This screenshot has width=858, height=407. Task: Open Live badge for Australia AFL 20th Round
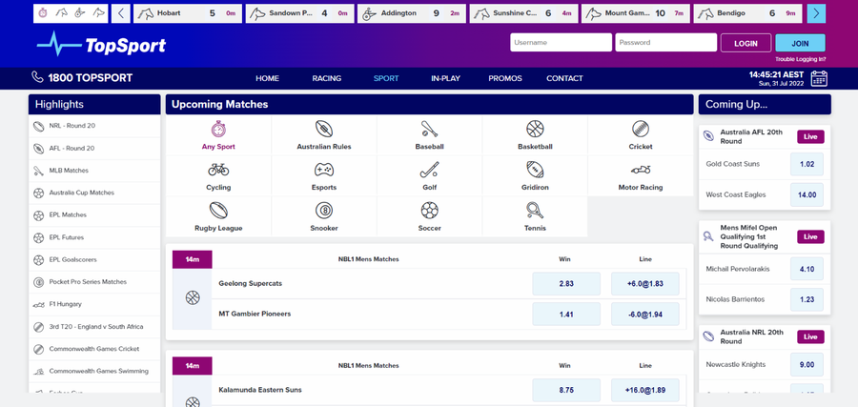point(810,136)
